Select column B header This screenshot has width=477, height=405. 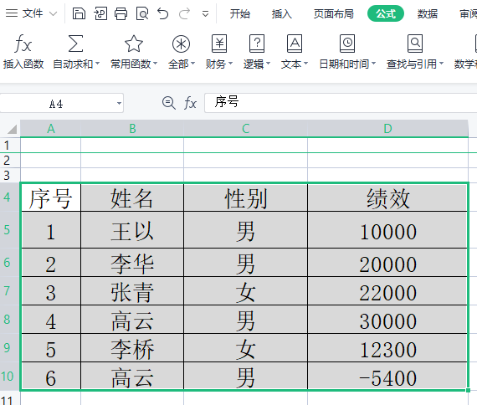[x=132, y=128]
